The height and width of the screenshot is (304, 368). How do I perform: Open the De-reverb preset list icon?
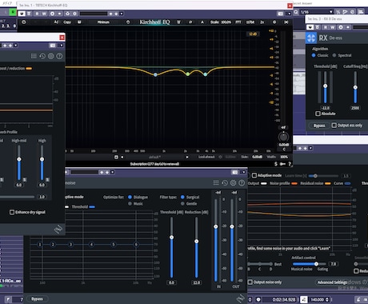click(34, 56)
